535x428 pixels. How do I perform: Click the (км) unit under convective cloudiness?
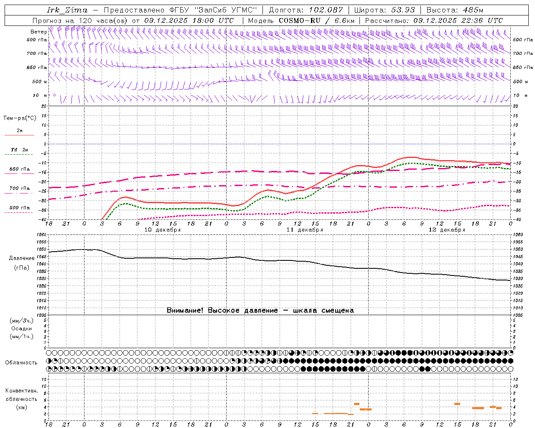[22, 407]
